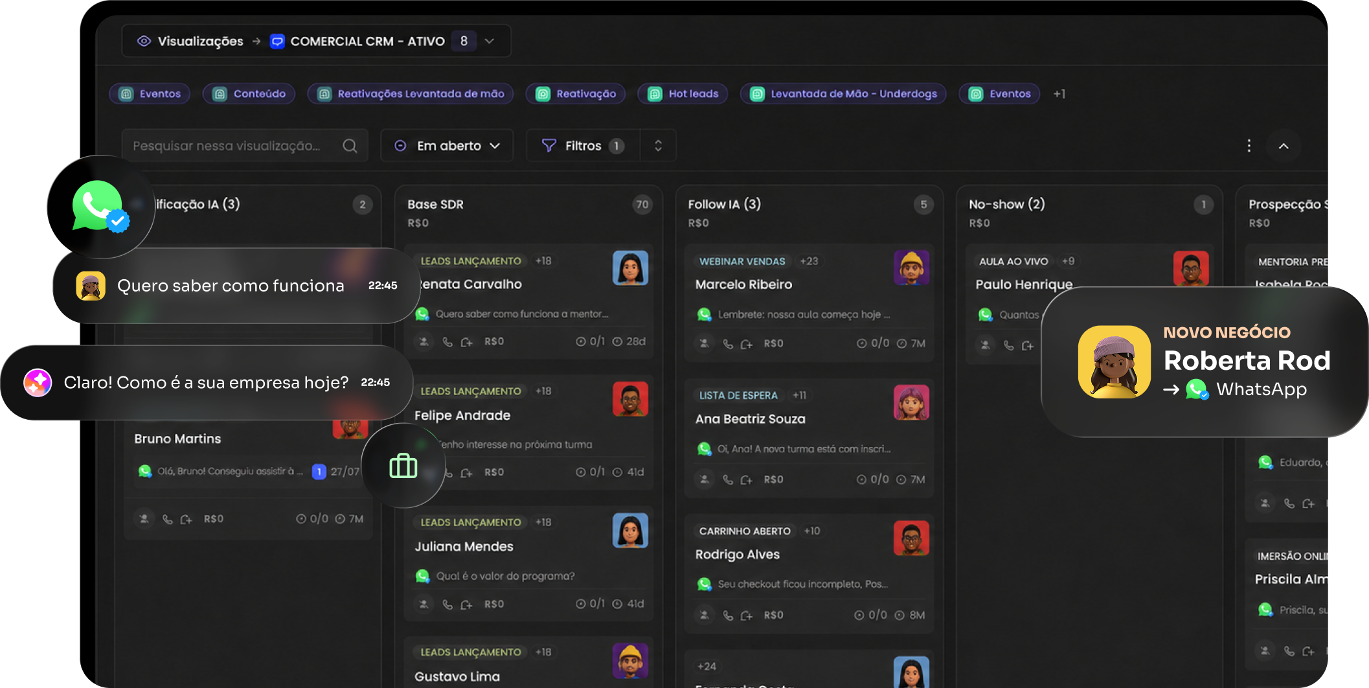Screen dimensions: 1369x688
Task: Click the phone icon on Marcelo Ribeiro card
Action: pyautogui.click(x=727, y=343)
